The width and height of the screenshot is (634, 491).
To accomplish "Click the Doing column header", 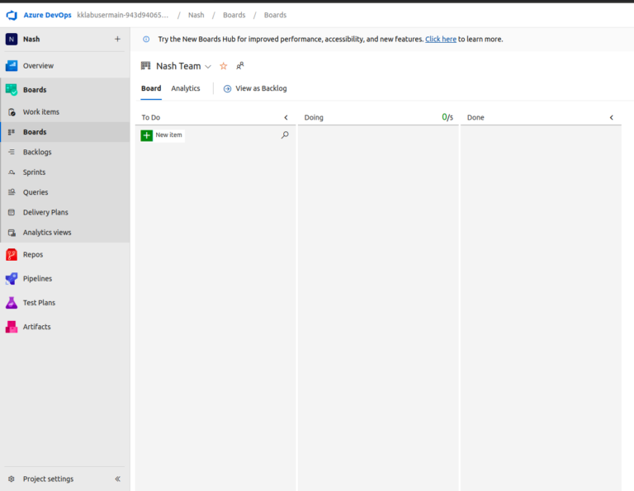I will (314, 118).
